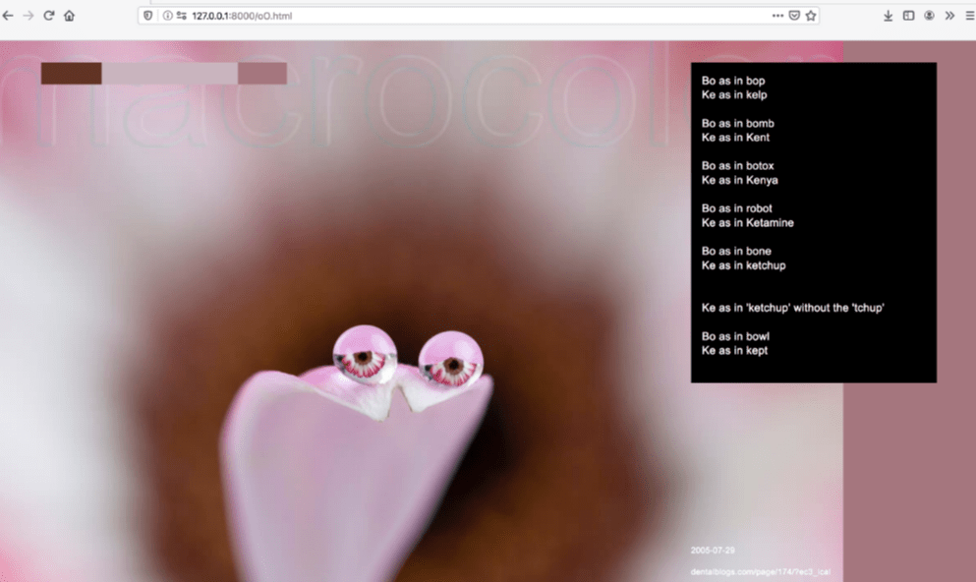This screenshot has width=976, height=582.
Task: Open the Firefox account menu
Action: 928,15
